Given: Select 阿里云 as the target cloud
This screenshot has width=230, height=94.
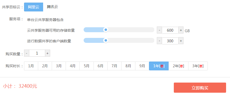Looking at the screenshot, I should (34, 7).
